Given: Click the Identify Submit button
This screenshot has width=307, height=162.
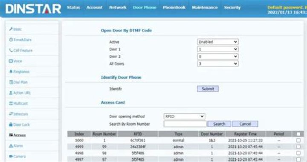Looking at the screenshot, I should (x=208, y=89).
